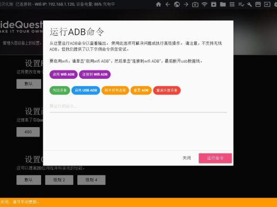Click the pink 运行命令 button

tap(215, 158)
